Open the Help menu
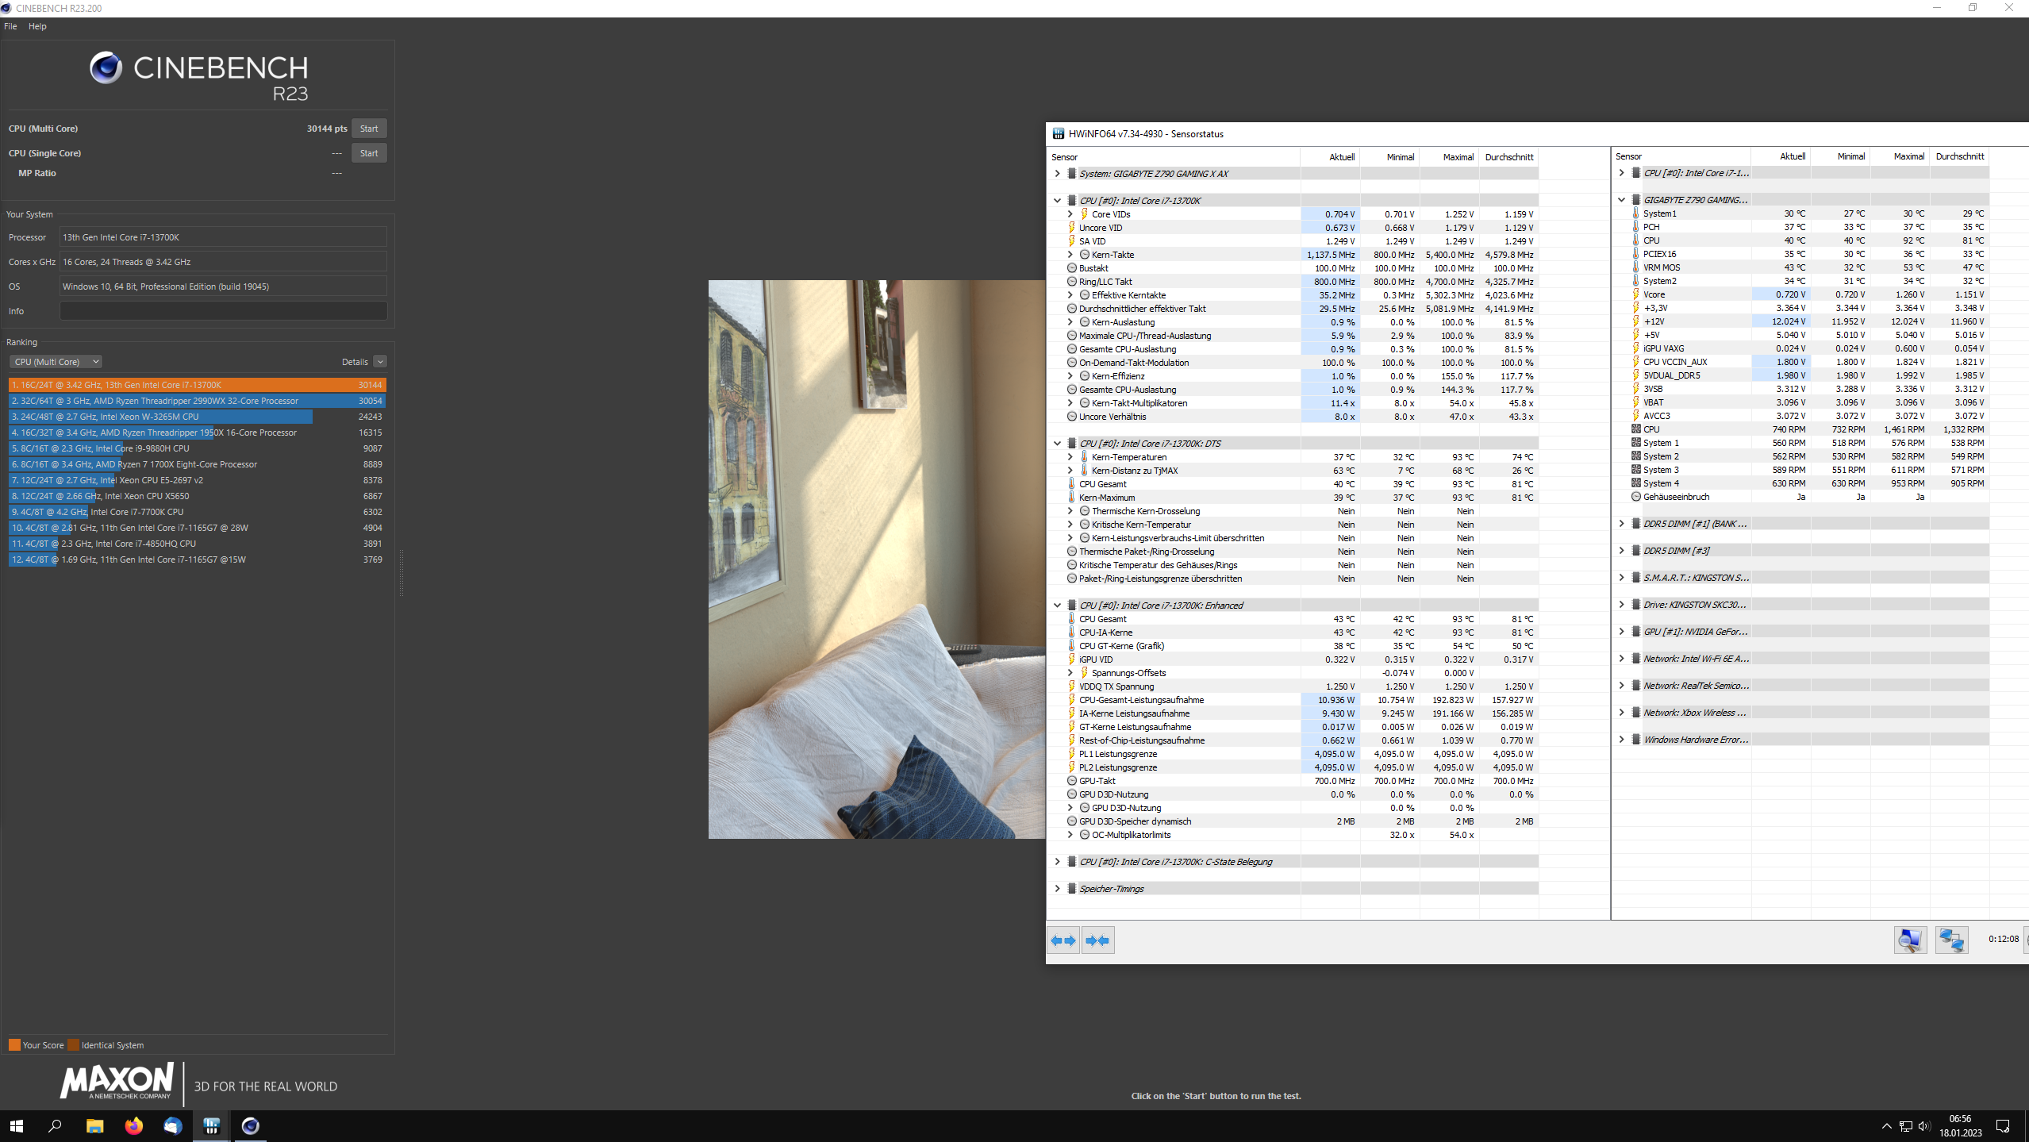 [37, 26]
